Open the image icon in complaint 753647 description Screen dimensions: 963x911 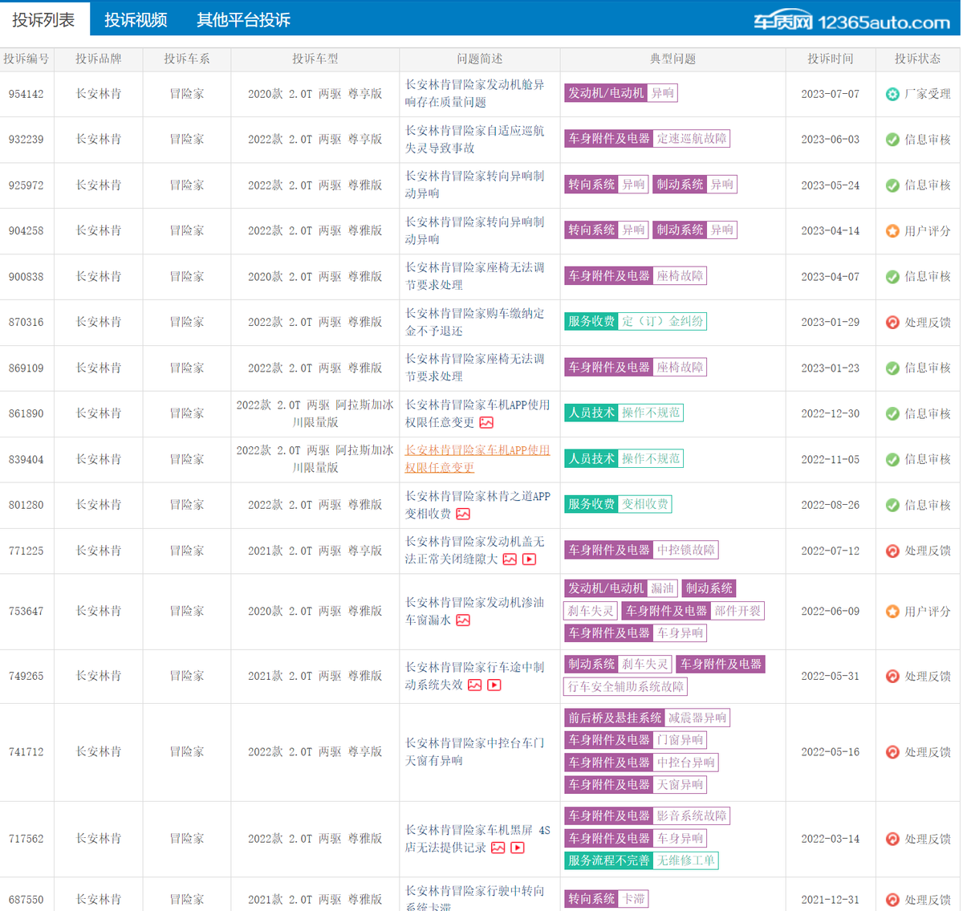[x=463, y=620]
